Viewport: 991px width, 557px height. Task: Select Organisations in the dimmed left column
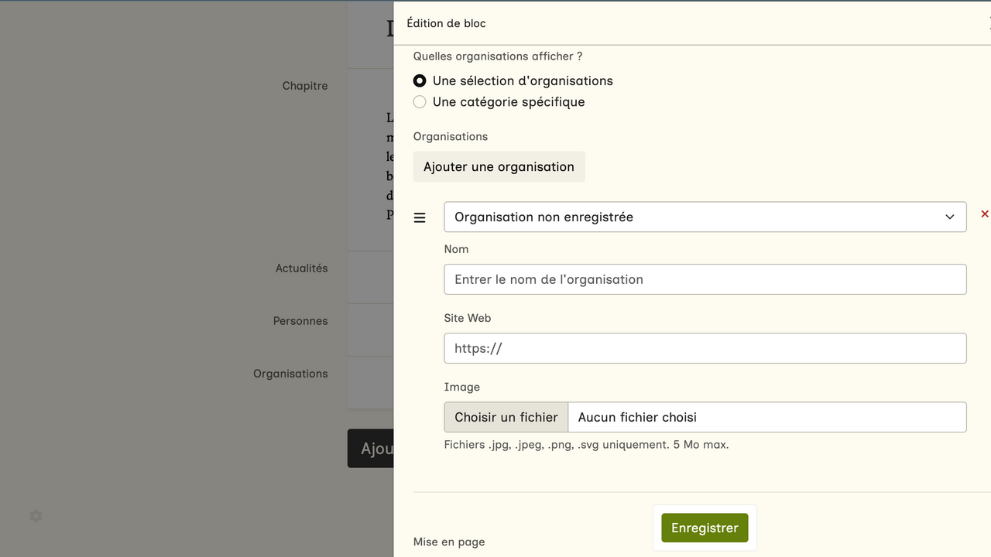290,374
